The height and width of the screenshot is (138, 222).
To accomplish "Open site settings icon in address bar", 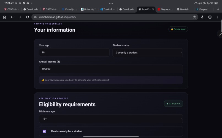I will coord(35,17).
